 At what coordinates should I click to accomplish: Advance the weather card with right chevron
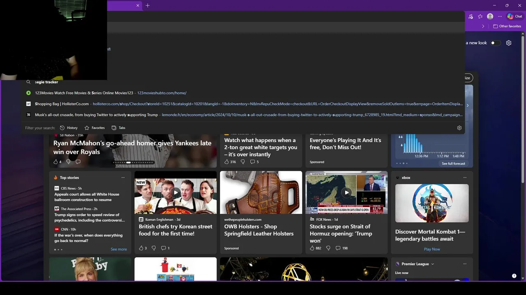click(467, 105)
